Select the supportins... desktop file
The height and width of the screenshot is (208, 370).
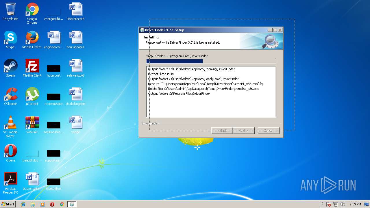click(53, 155)
